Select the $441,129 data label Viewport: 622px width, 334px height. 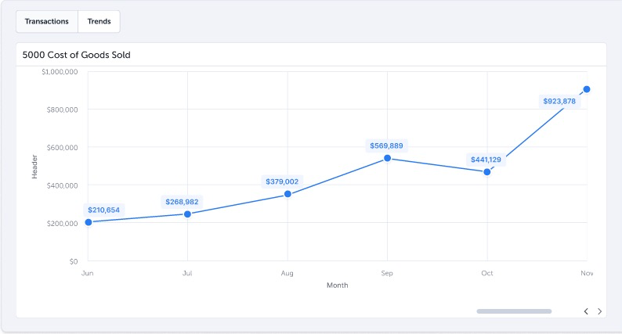click(x=486, y=160)
